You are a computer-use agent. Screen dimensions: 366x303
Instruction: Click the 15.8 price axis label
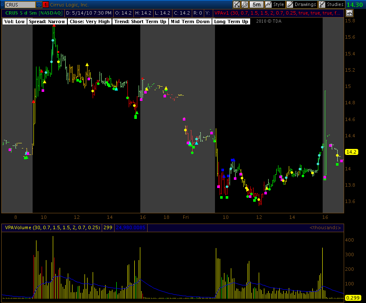click(350, 21)
